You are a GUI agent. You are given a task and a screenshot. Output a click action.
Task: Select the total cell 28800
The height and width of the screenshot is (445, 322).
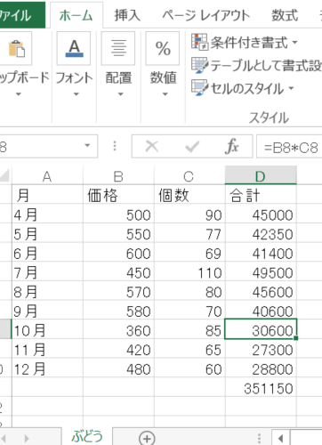coord(261,368)
